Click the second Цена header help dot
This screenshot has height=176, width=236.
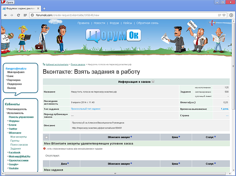[179, 163]
